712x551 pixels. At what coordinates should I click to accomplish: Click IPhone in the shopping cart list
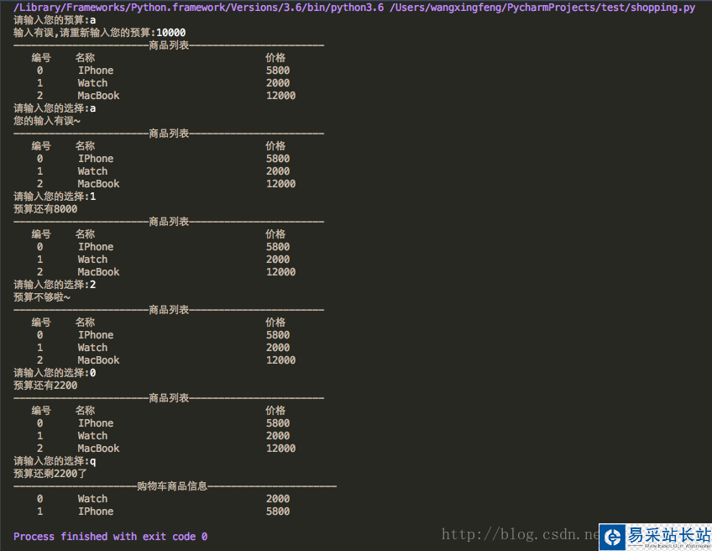point(96,512)
